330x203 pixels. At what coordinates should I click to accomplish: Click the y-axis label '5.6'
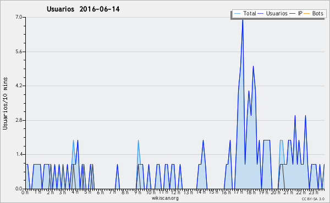coord(19,52)
